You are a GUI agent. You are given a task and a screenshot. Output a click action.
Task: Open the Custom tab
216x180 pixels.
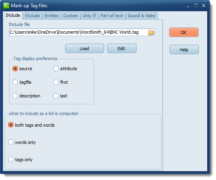tap(70, 16)
